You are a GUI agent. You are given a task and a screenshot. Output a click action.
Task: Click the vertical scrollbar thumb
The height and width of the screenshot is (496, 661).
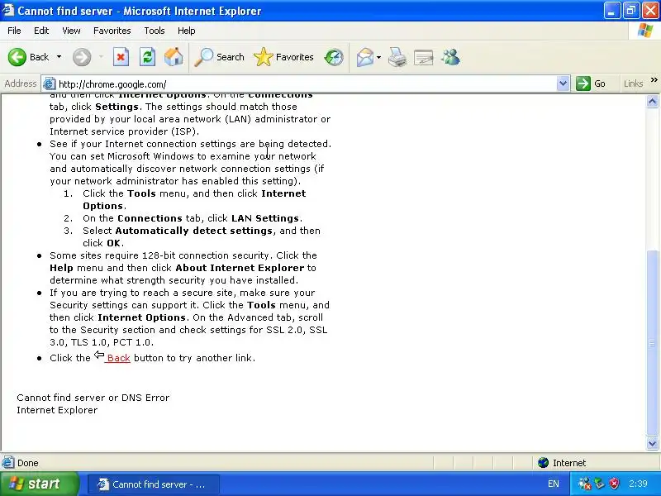(x=652, y=343)
